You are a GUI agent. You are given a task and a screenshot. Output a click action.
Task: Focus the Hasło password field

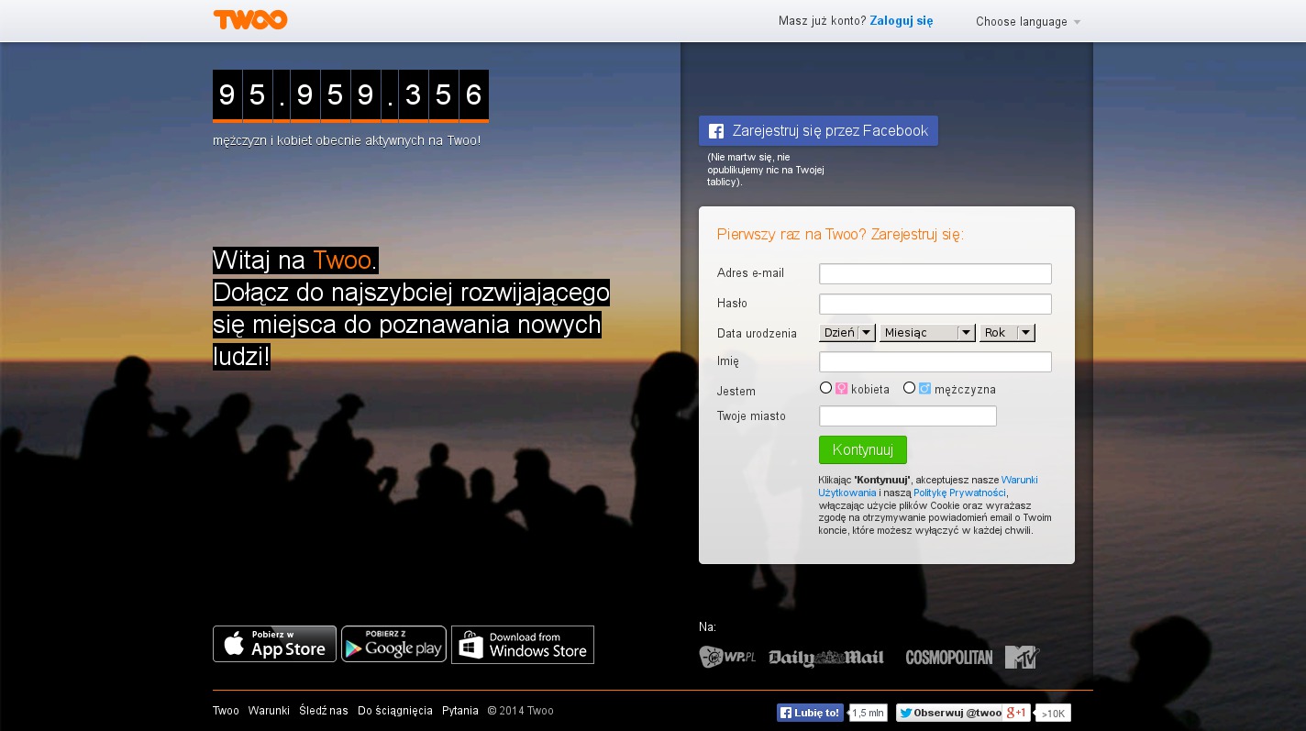(x=935, y=305)
